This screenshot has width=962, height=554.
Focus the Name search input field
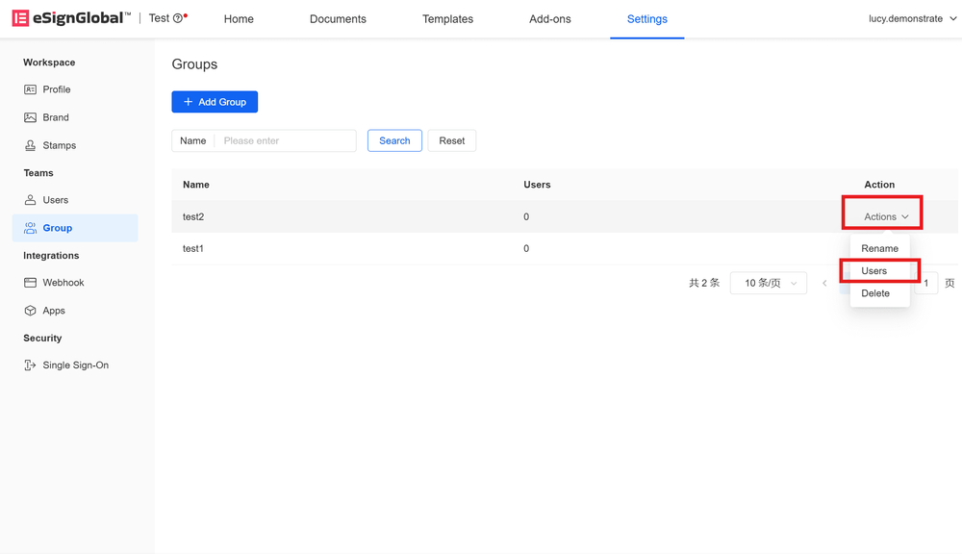[x=286, y=140]
